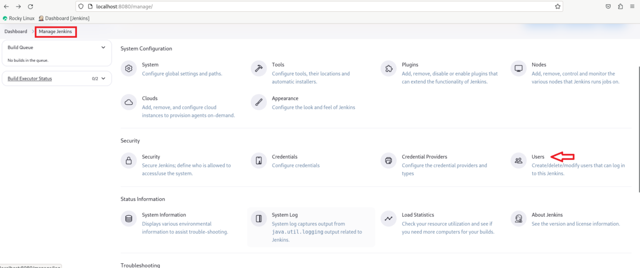Image resolution: width=640 pixels, height=268 pixels.
Task: Open the System gear icon
Action: point(129,69)
